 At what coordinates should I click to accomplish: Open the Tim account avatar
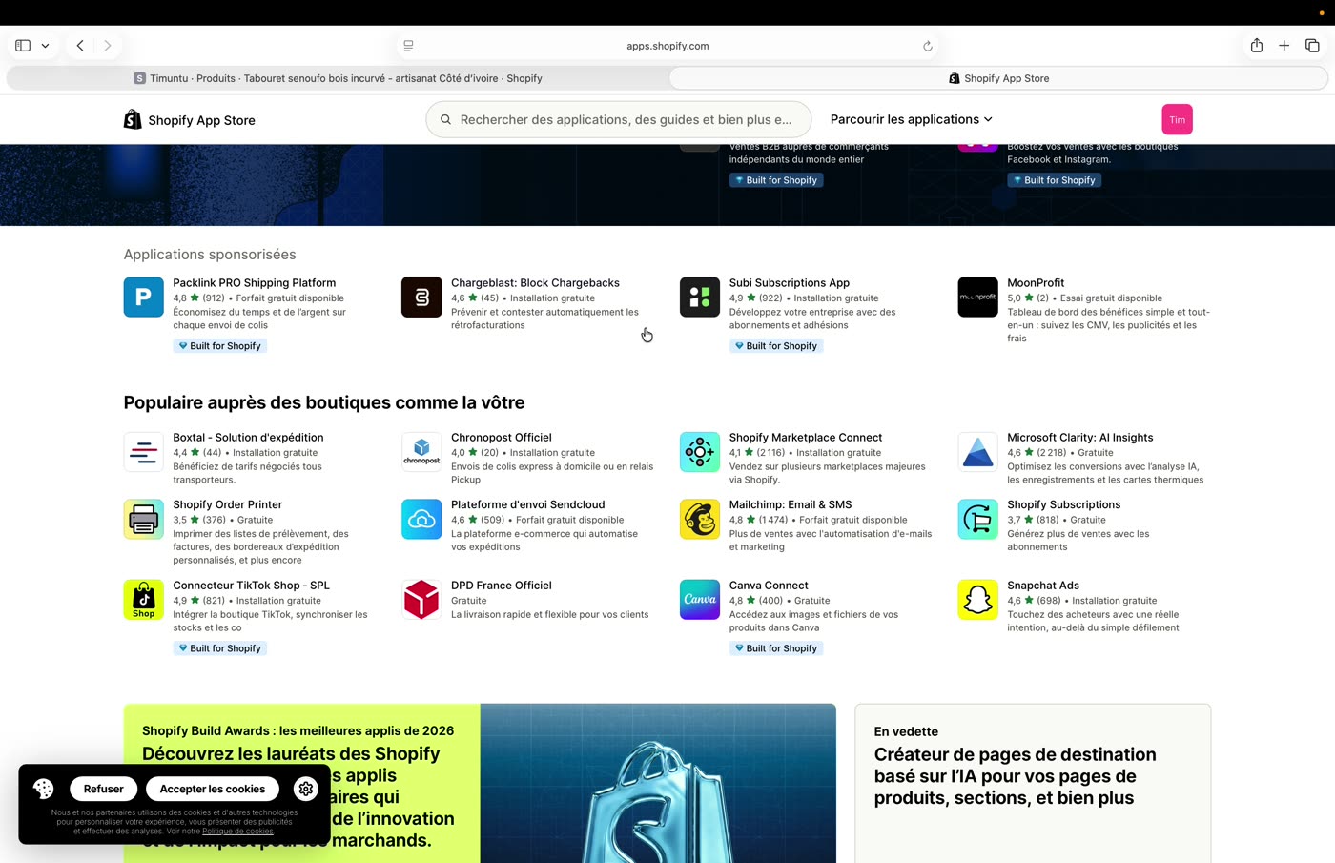pos(1178,119)
